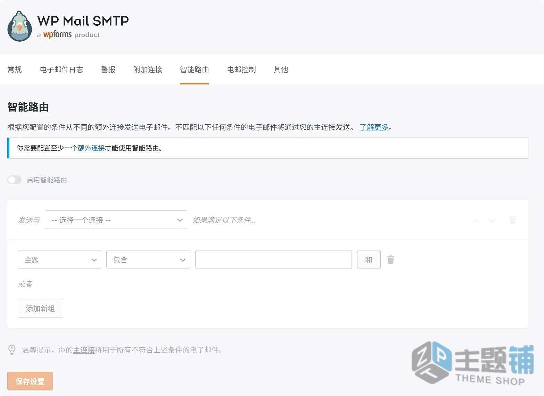The height and width of the screenshot is (396, 544).
Task: Move routing rule up with arrow
Action: (476, 220)
